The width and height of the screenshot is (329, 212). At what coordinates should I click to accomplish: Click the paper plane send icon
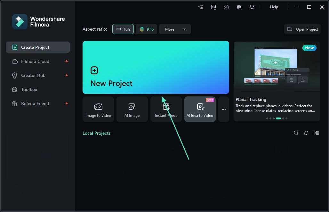point(201,7)
